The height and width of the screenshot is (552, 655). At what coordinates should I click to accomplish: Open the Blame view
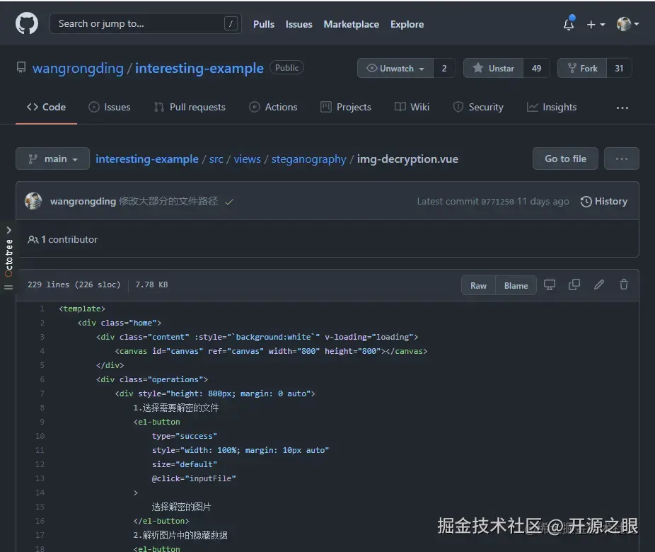coord(516,285)
